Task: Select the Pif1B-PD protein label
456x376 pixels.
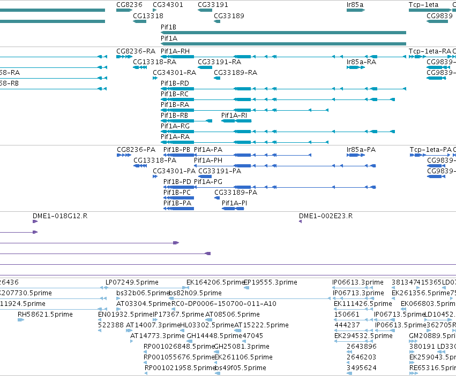Action: (177, 182)
